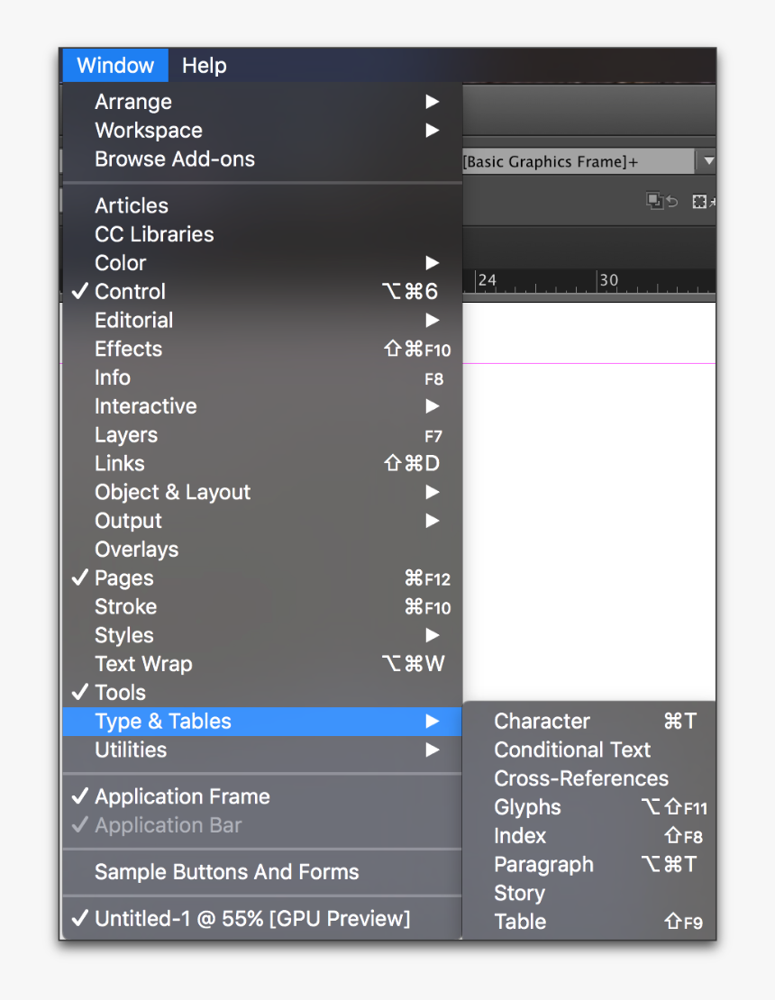Open the Glyphs panel

(x=590, y=807)
